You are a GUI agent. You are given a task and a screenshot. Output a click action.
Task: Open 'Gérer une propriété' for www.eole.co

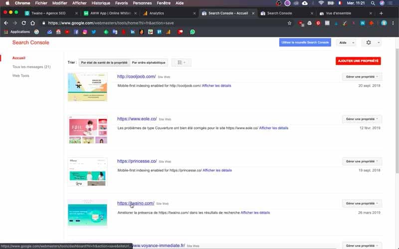click(362, 119)
